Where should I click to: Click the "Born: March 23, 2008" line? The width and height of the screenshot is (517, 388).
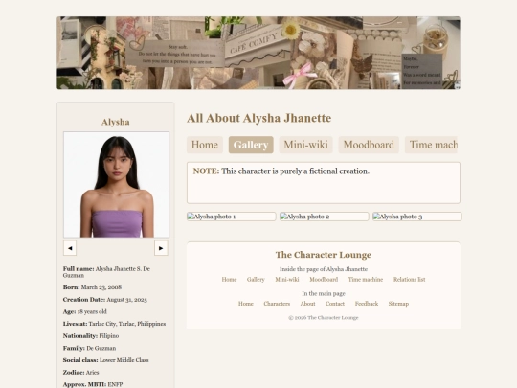coord(92,287)
